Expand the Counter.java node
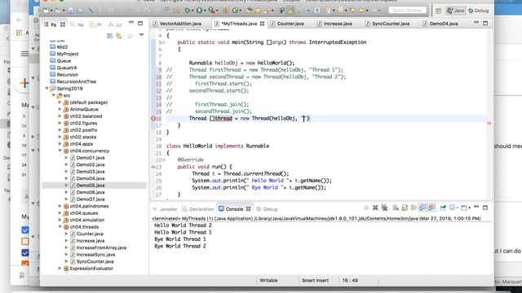Screen dimensions: 522x293 [66, 234]
